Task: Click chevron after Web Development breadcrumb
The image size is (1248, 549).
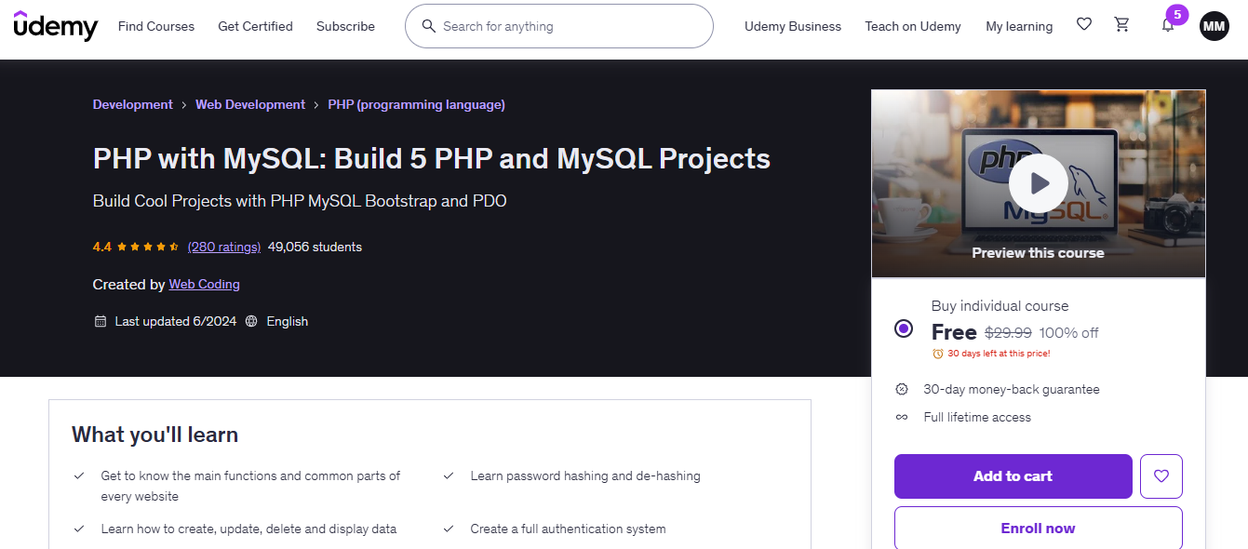Action: pos(316,105)
